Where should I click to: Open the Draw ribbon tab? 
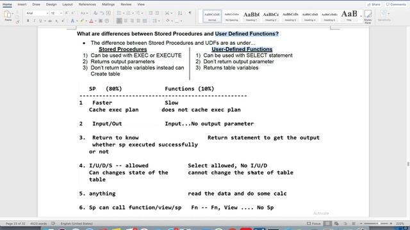(36, 4)
